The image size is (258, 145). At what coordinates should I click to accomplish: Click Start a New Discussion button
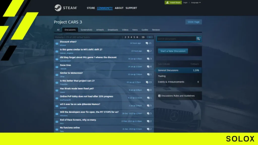(173, 51)
